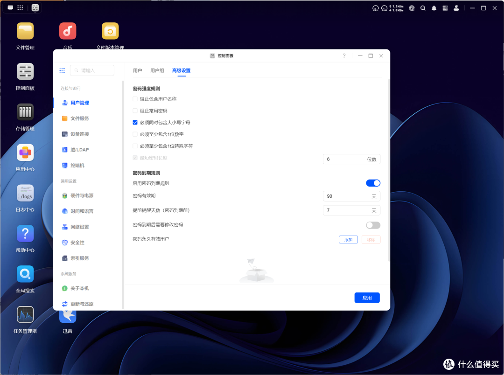Switch to the 用户组 tab
The image size is (504, 375).
coord(157,71)
